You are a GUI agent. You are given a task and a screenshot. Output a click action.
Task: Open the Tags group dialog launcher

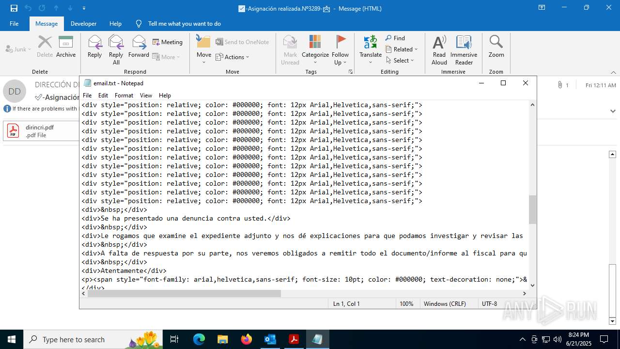click(351, 72)
